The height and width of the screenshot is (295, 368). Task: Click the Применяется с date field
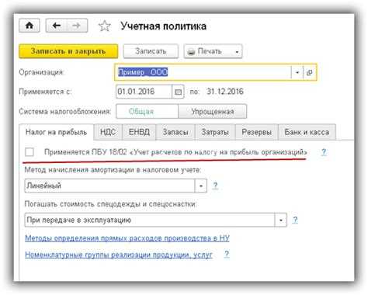click(144, 92)
